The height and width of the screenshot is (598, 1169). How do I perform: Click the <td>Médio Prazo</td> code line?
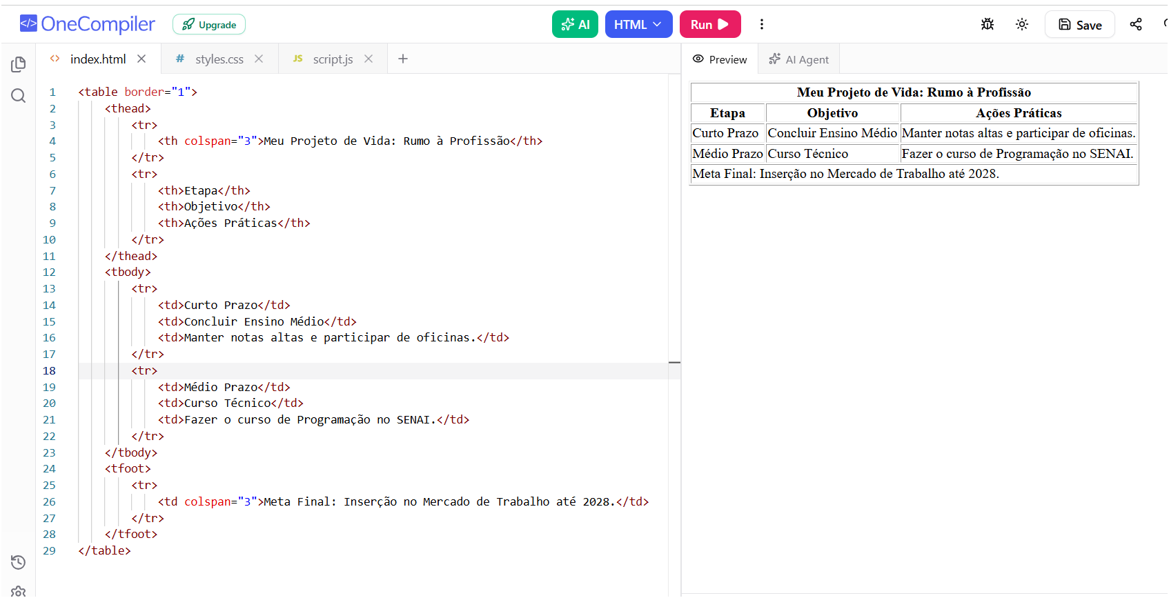pos(224,387)
